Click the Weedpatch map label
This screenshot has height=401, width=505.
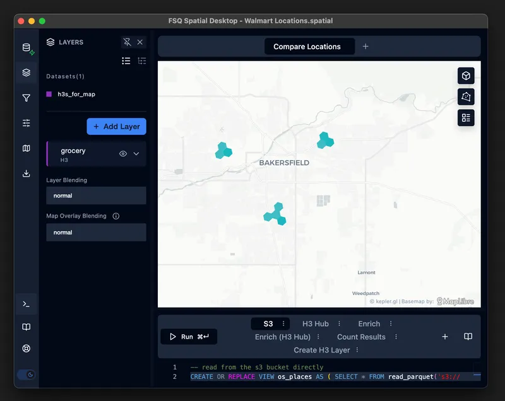click(365, 293)
